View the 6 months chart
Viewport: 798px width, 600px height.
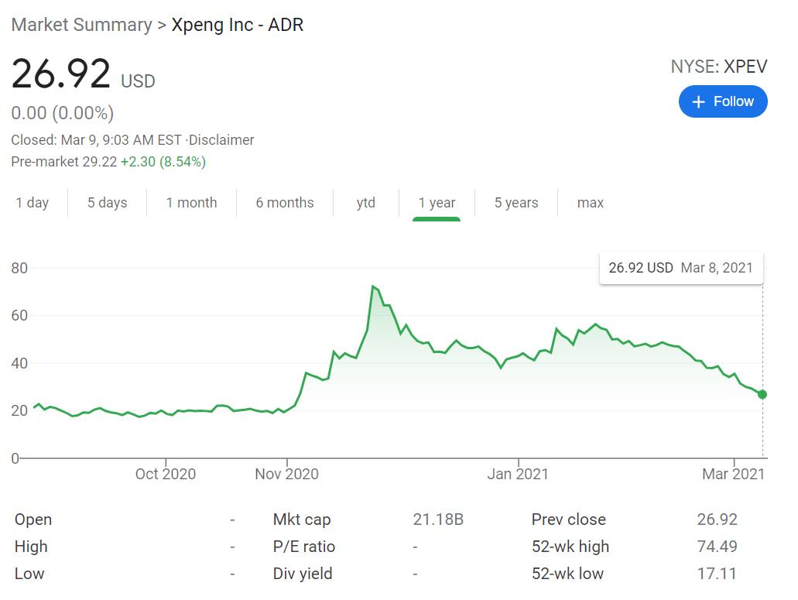coord(284,203)
